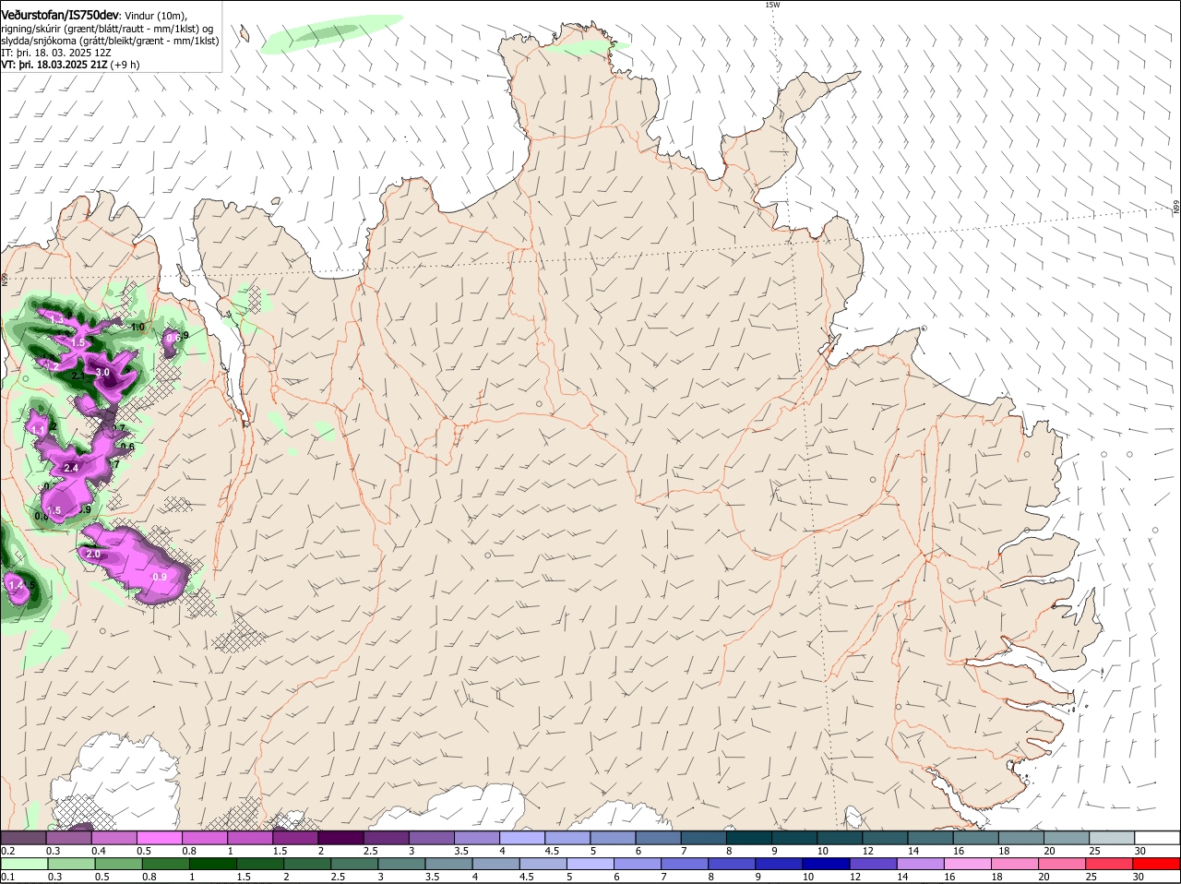Click the 15W longitude label
Screen dimensions: 1181x884
tap(772, 5)
